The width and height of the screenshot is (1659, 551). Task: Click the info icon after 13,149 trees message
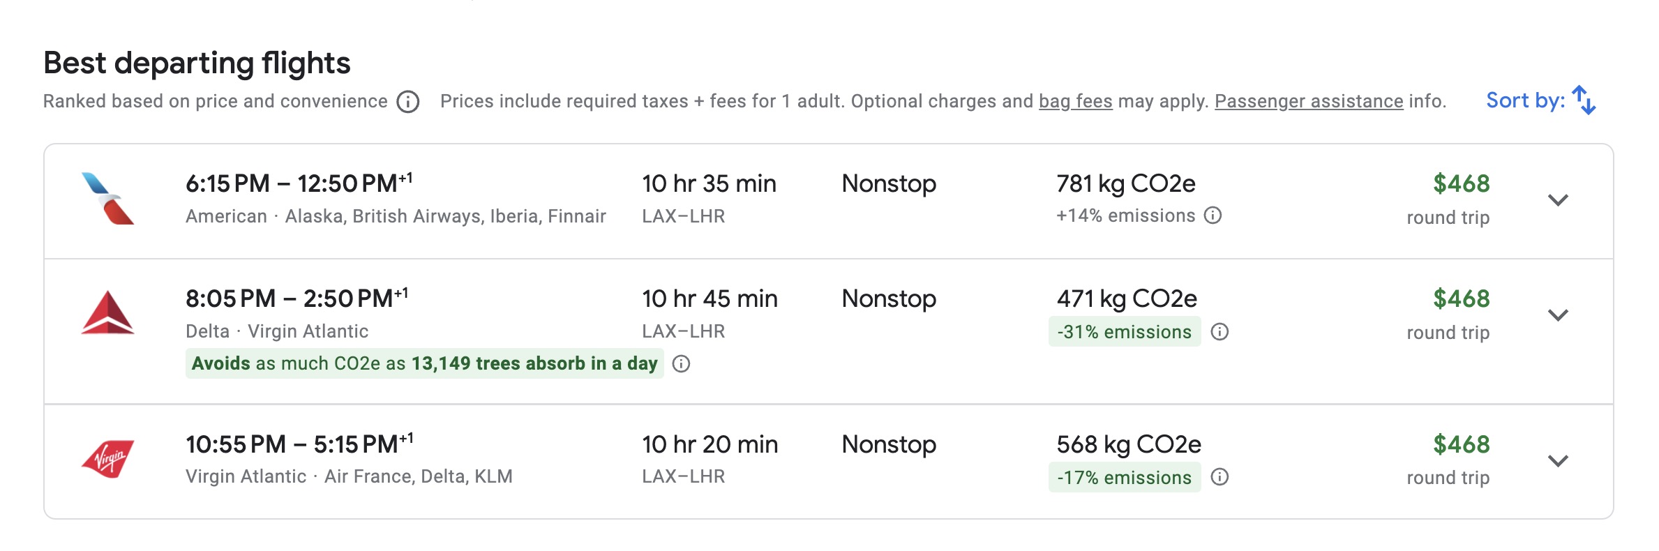[682, 363]
